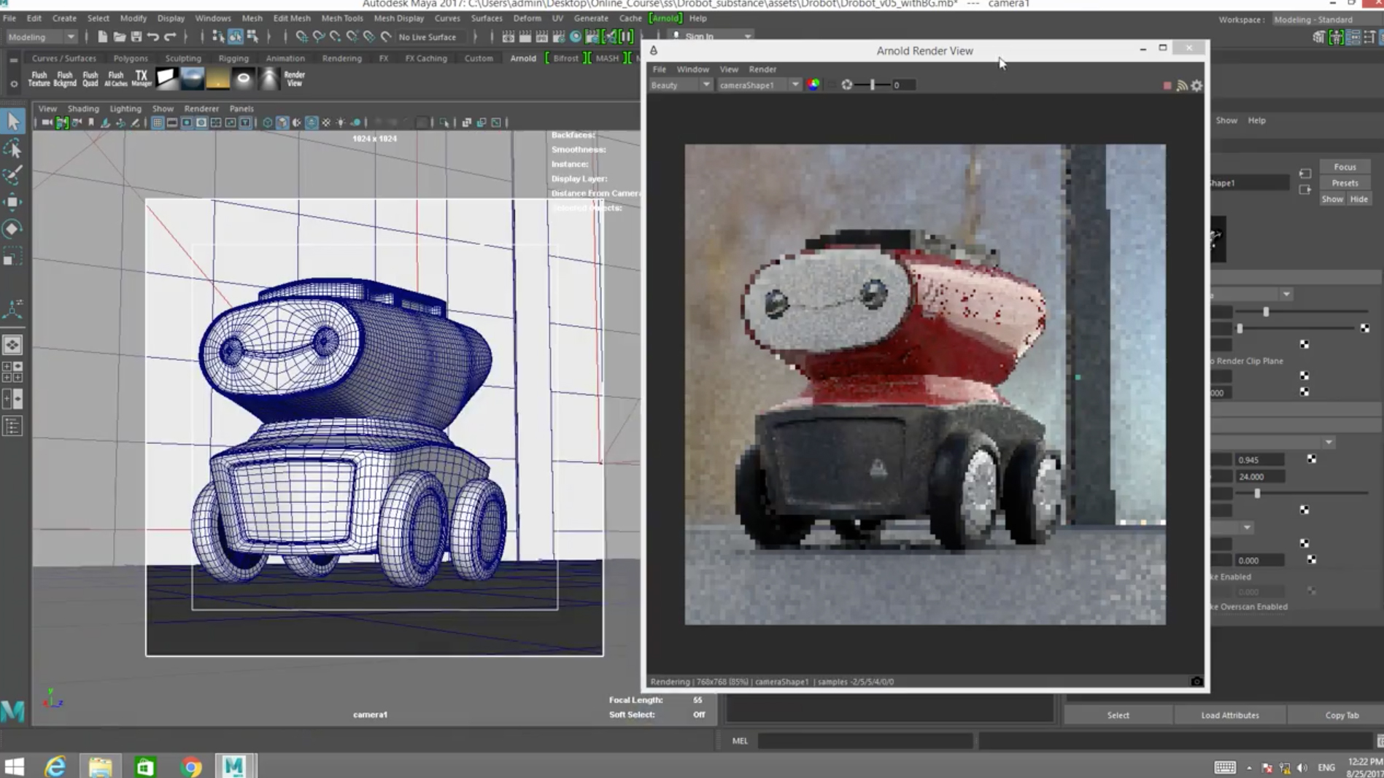This screenshot has width=1384, height=778.
Task: Open Arnold Render View settings gear
Action: [1196, 86]
